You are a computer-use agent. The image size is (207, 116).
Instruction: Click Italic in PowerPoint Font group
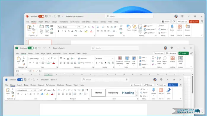click(x=62, y=31)
